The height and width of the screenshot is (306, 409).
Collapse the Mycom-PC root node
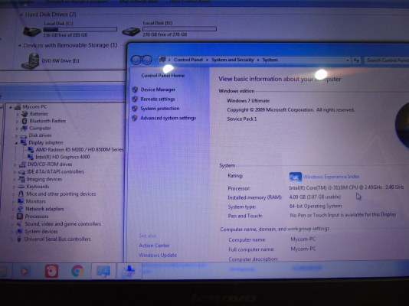[11, 107]
